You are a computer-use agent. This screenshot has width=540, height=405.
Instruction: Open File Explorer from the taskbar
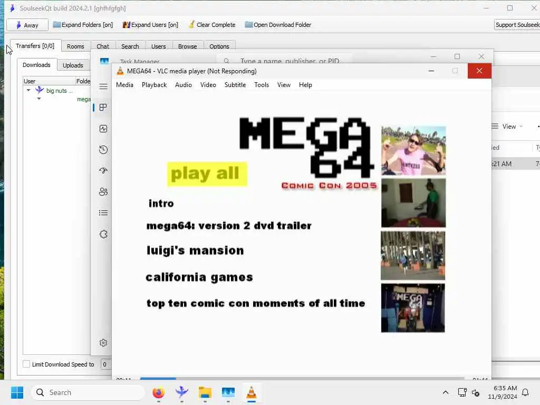(x=205, y=392)
